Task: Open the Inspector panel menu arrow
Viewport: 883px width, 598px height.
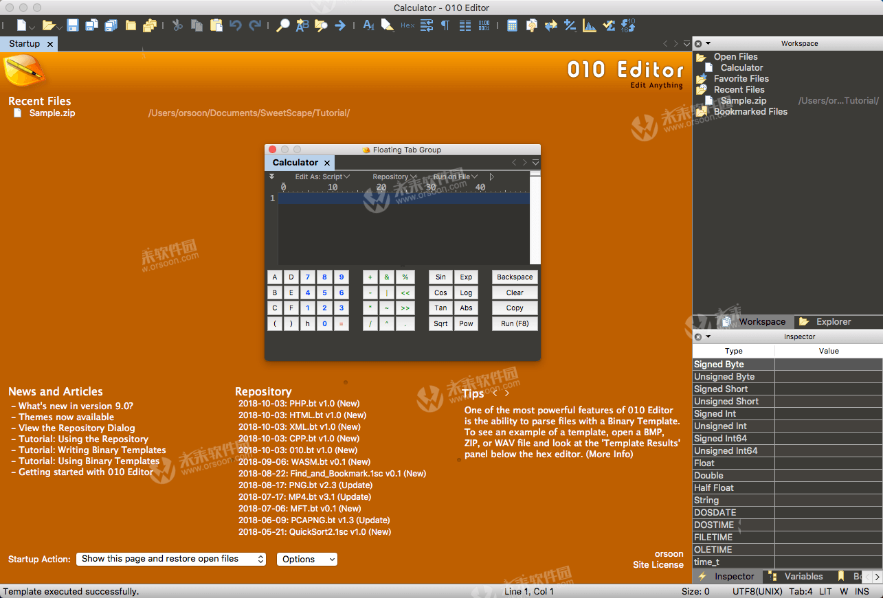Action: point(708,336)
